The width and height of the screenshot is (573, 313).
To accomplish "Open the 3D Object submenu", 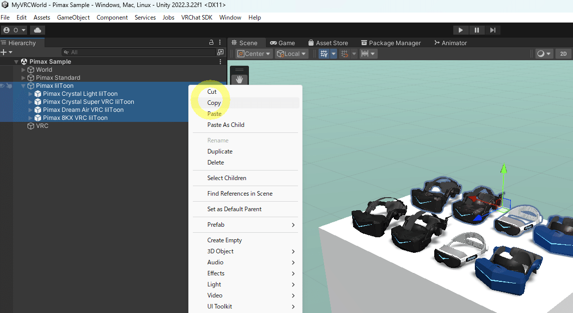I will (245, 251).
